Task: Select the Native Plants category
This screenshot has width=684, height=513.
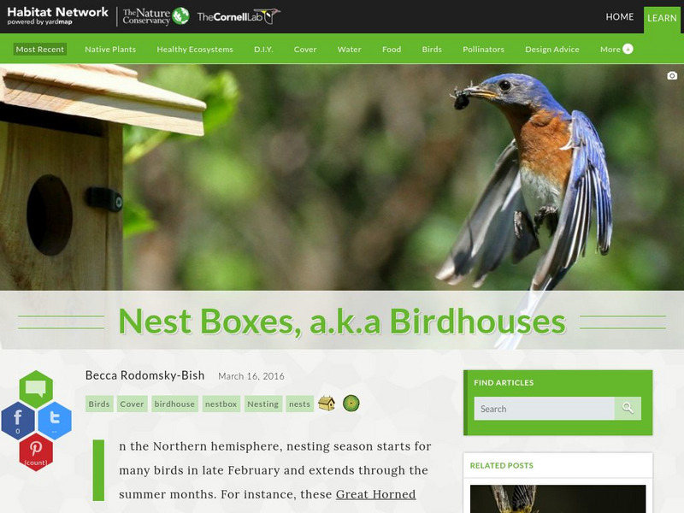Action: tap(110, 50)
